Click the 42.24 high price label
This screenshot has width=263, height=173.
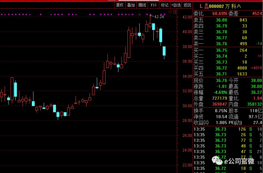point(159,17)
